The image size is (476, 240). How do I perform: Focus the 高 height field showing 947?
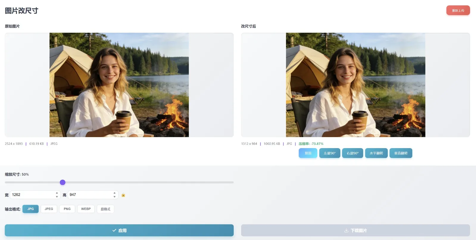click(93, 195)
